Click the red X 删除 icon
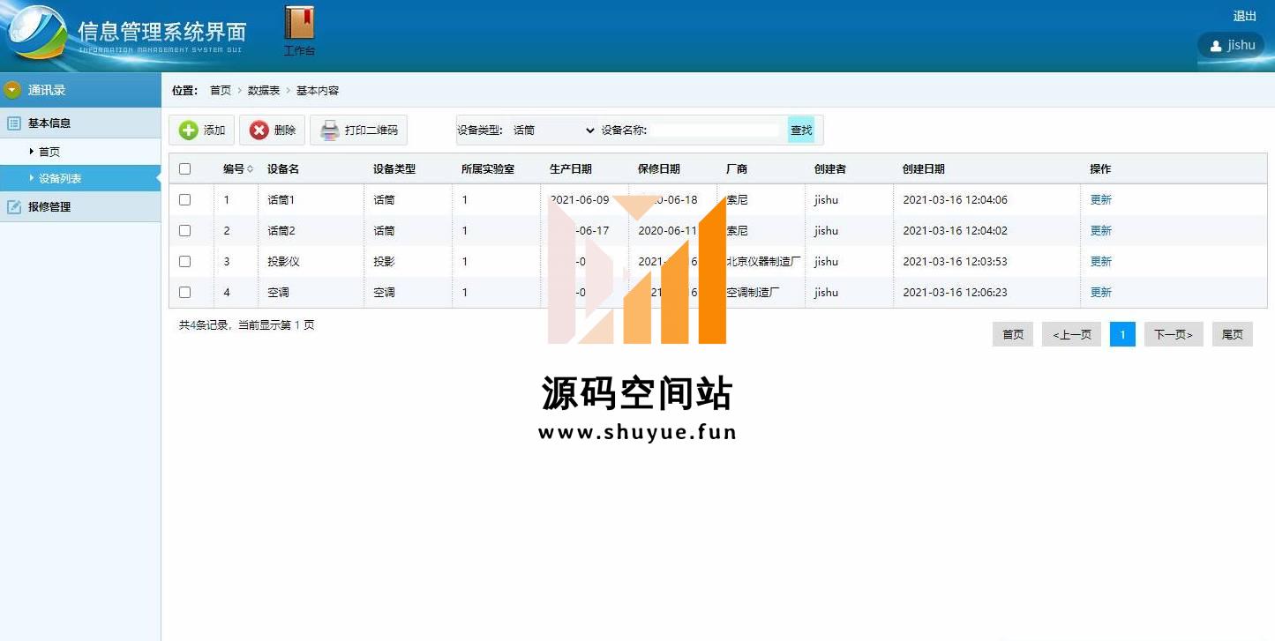Screen dimensions: 1275x641 tap(259, 130)
